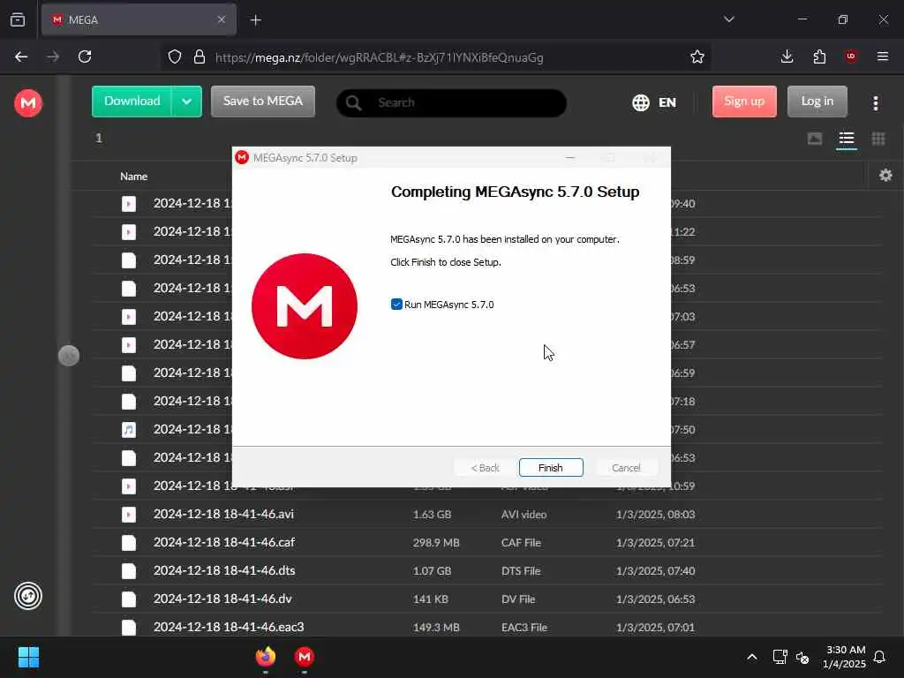Click the MEGA logo in the sidebar

click(x=27, y=103)
